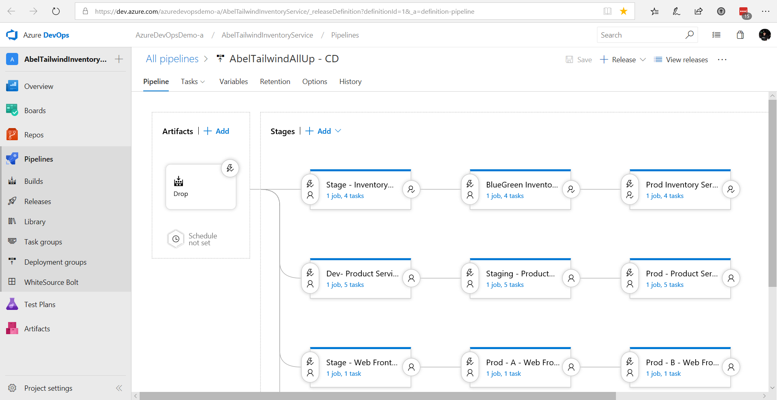Image resolution: width=777 pixels, height=400 pixels.
Task: Click the search magnifier icon
Action: click(690, 35)
